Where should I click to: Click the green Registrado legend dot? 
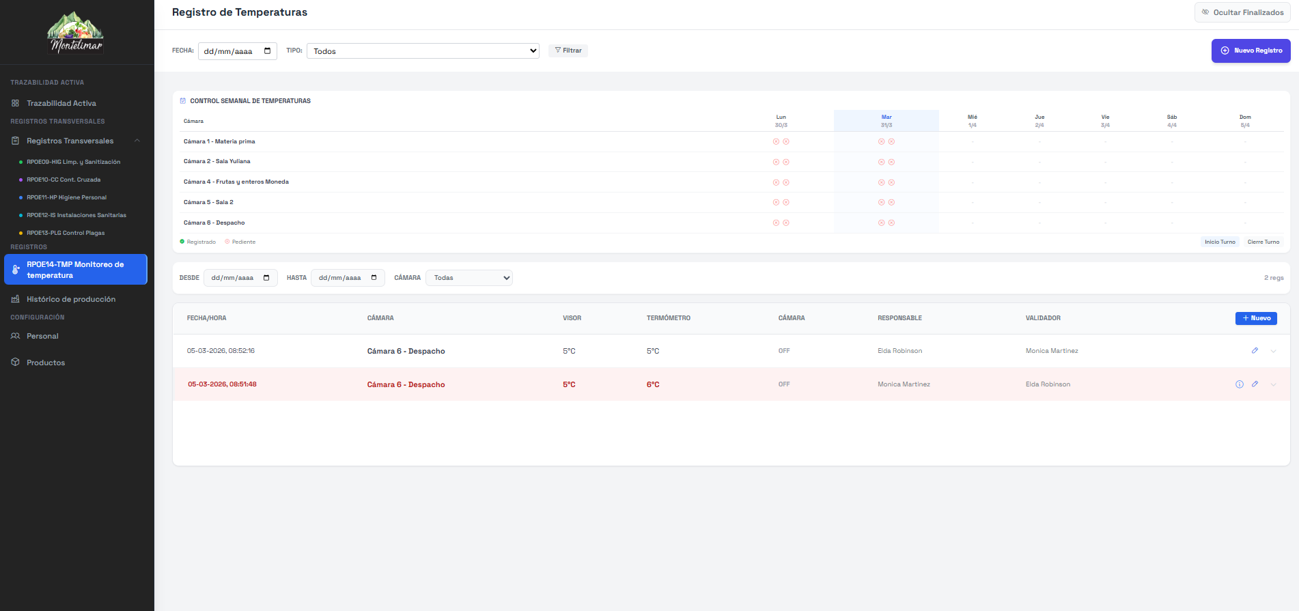click(182, 241)
